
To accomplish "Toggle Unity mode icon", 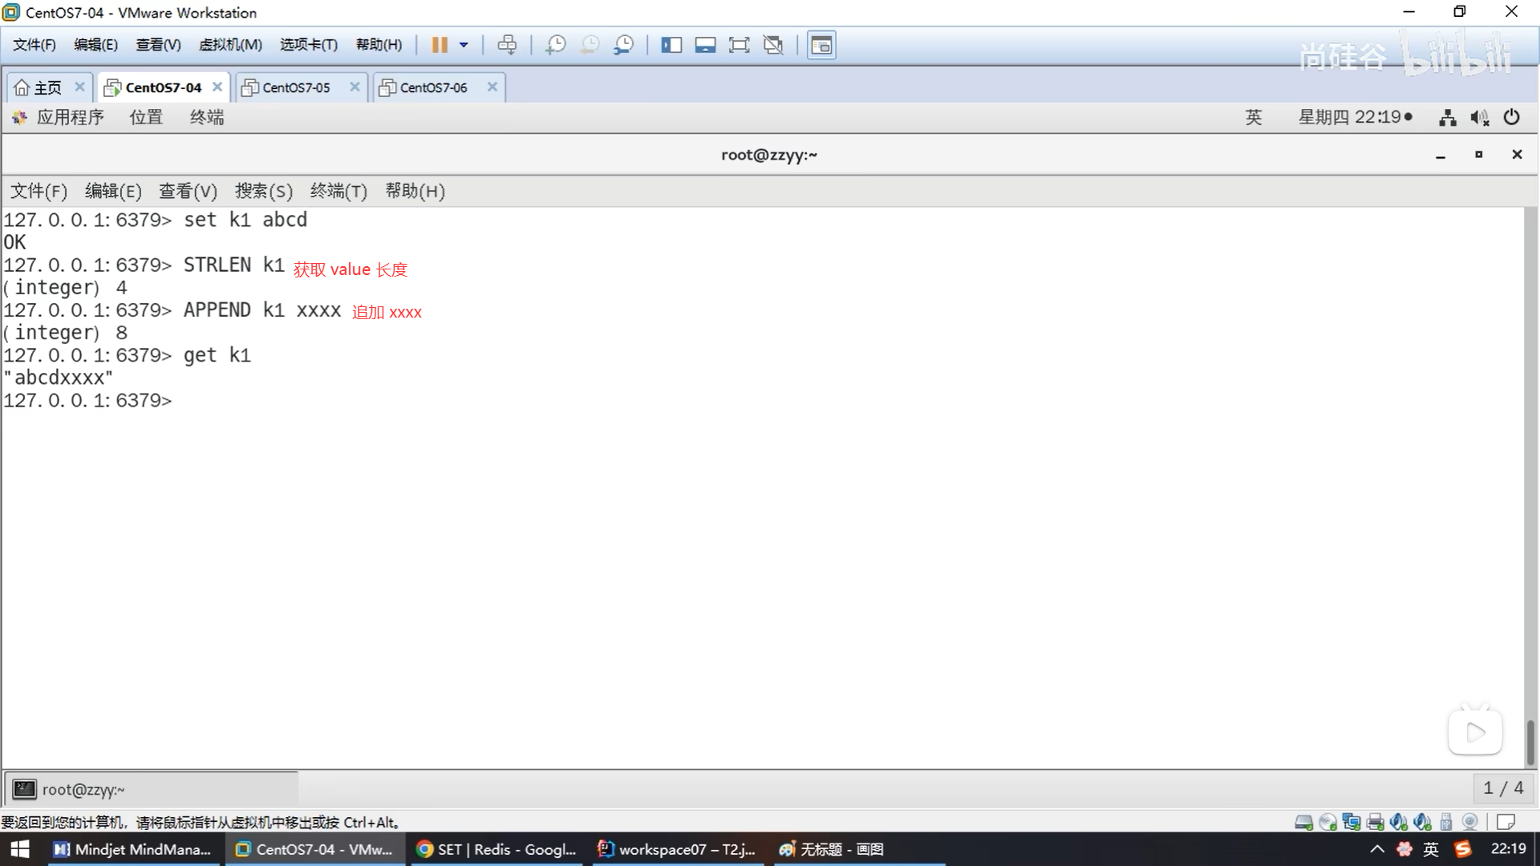I will click(x=773, y=45).
